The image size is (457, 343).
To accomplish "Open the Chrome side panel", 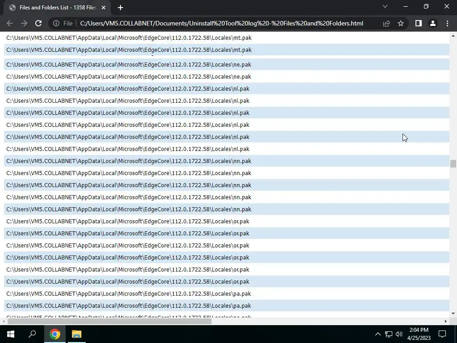I will tap(419, 23).
